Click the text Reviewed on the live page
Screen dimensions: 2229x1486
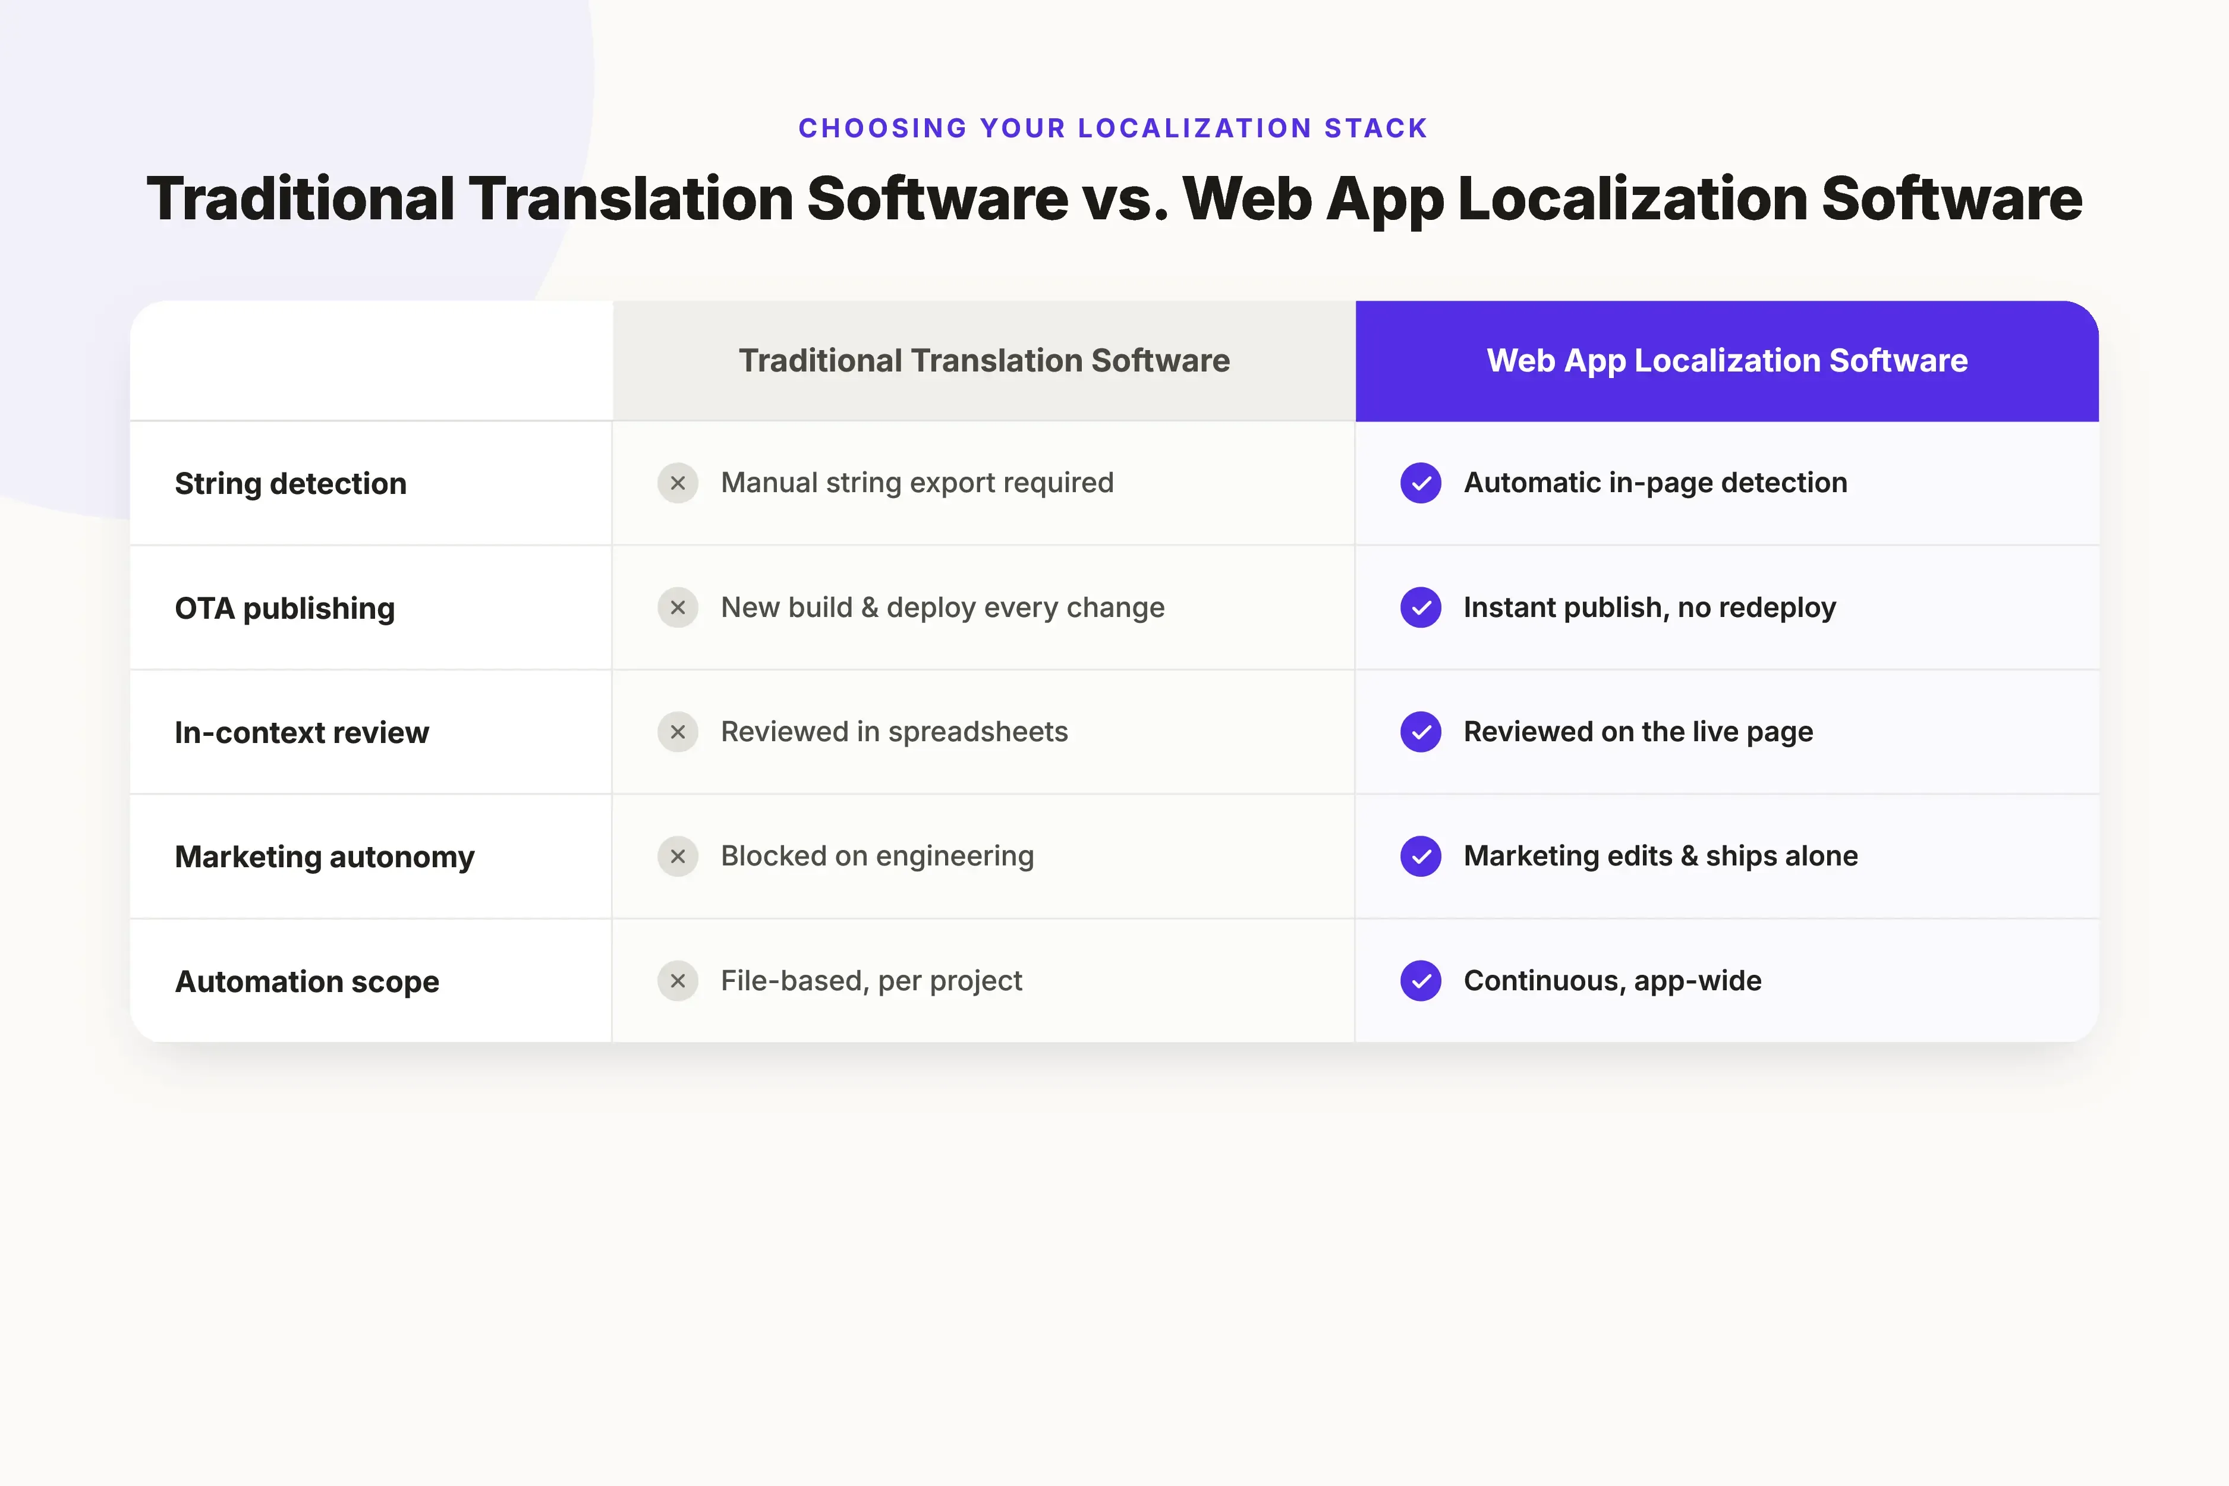[x=1639, y=732]
